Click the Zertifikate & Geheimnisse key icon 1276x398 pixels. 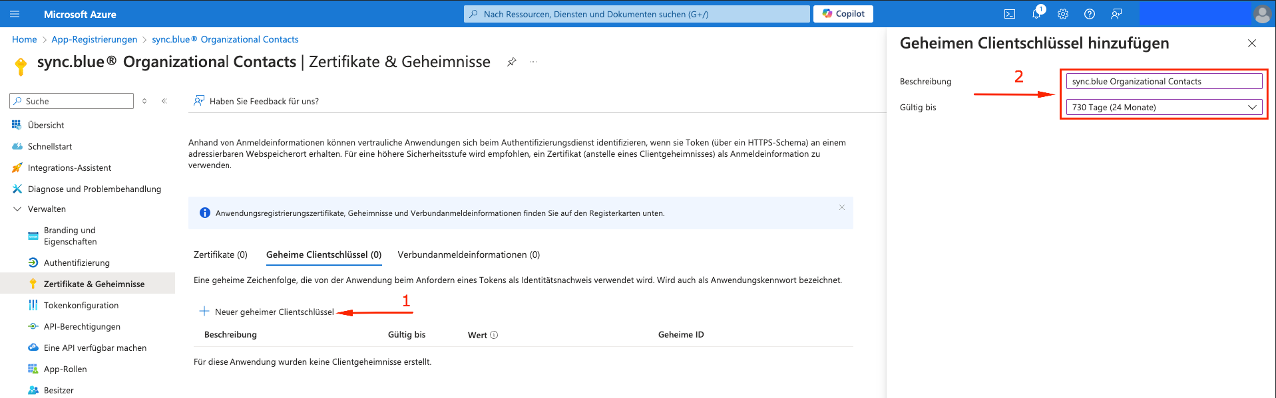33,284
